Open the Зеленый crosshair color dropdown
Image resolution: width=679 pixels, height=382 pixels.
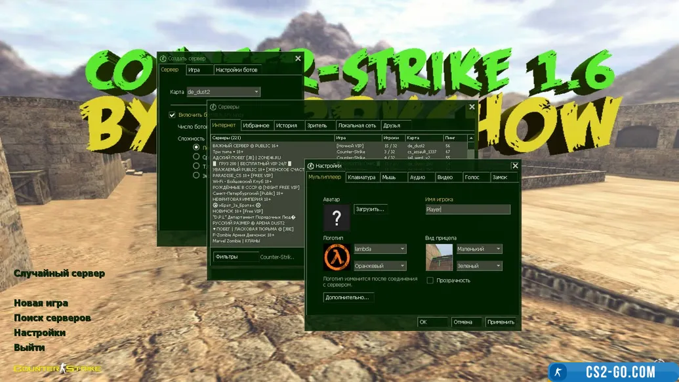pos(479,266)
